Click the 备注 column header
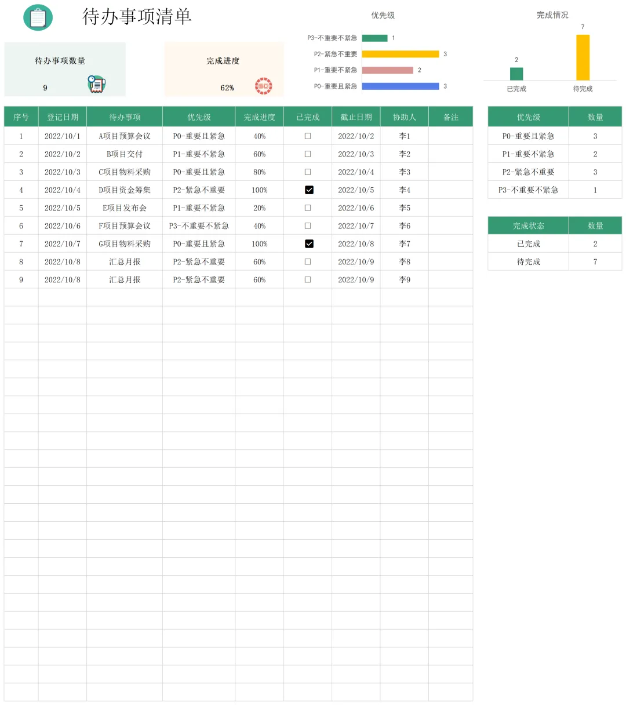Viewport: 626px width, 705px height. click(x=451, y=117)
